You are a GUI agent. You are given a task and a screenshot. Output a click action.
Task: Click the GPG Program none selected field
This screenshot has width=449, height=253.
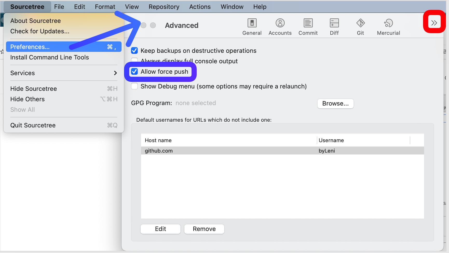pyautogui.click(x=196, y=103)
